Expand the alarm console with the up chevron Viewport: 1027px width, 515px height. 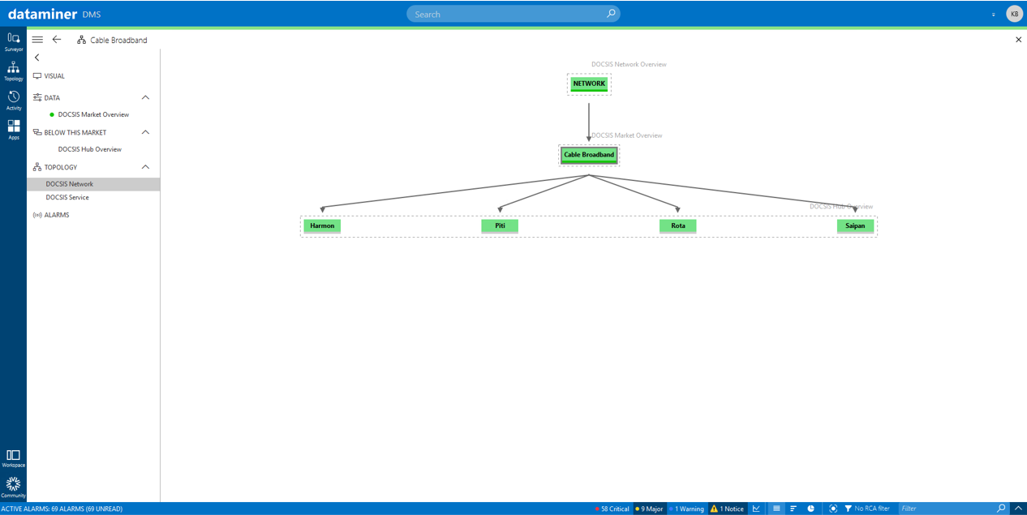click(x=1018, y=509)
